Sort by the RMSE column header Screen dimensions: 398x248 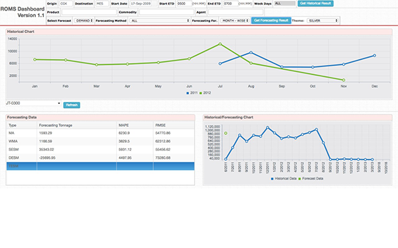click(174, 125)
